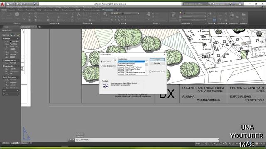Switch to the Presentación ribbon tab
Viewport: 266px width, 149px height.
pyautogui.click(x=108, y=10)
